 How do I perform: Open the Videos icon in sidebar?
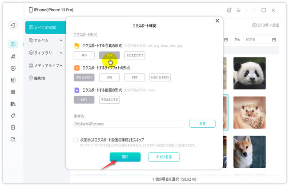pos(13,68)
